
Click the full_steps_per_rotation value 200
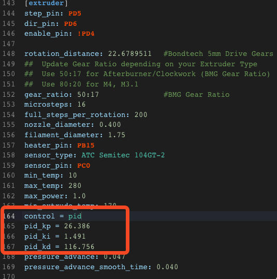point(141,115)
